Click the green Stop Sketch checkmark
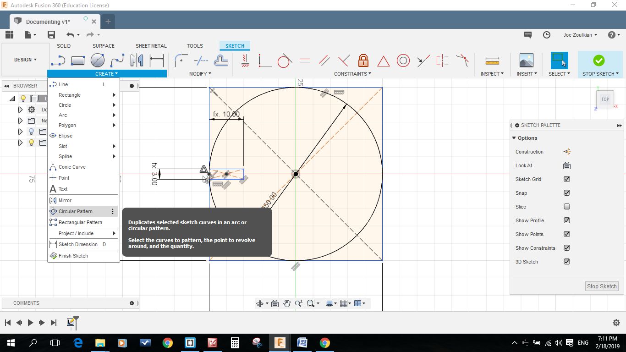Viewport: 626px width, 352px height. pos(599,60)
